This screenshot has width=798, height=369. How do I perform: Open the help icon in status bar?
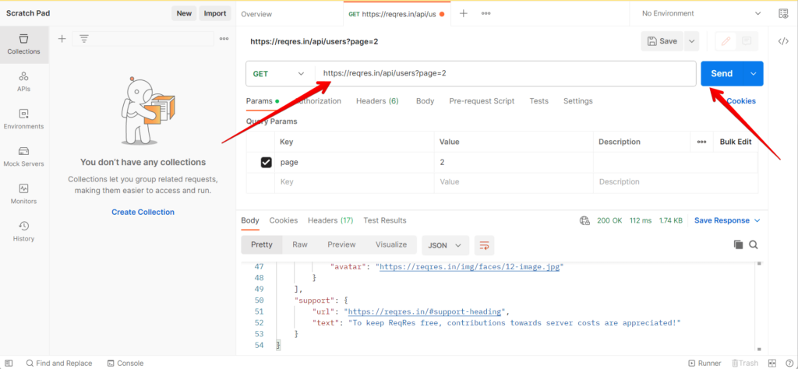tap(789, 363)
